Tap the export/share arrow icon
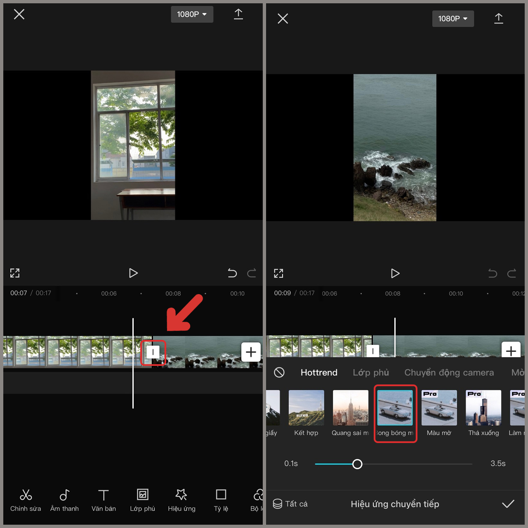Image resolution: width=528 pixels, height=528 pixels. pos(238,14)
